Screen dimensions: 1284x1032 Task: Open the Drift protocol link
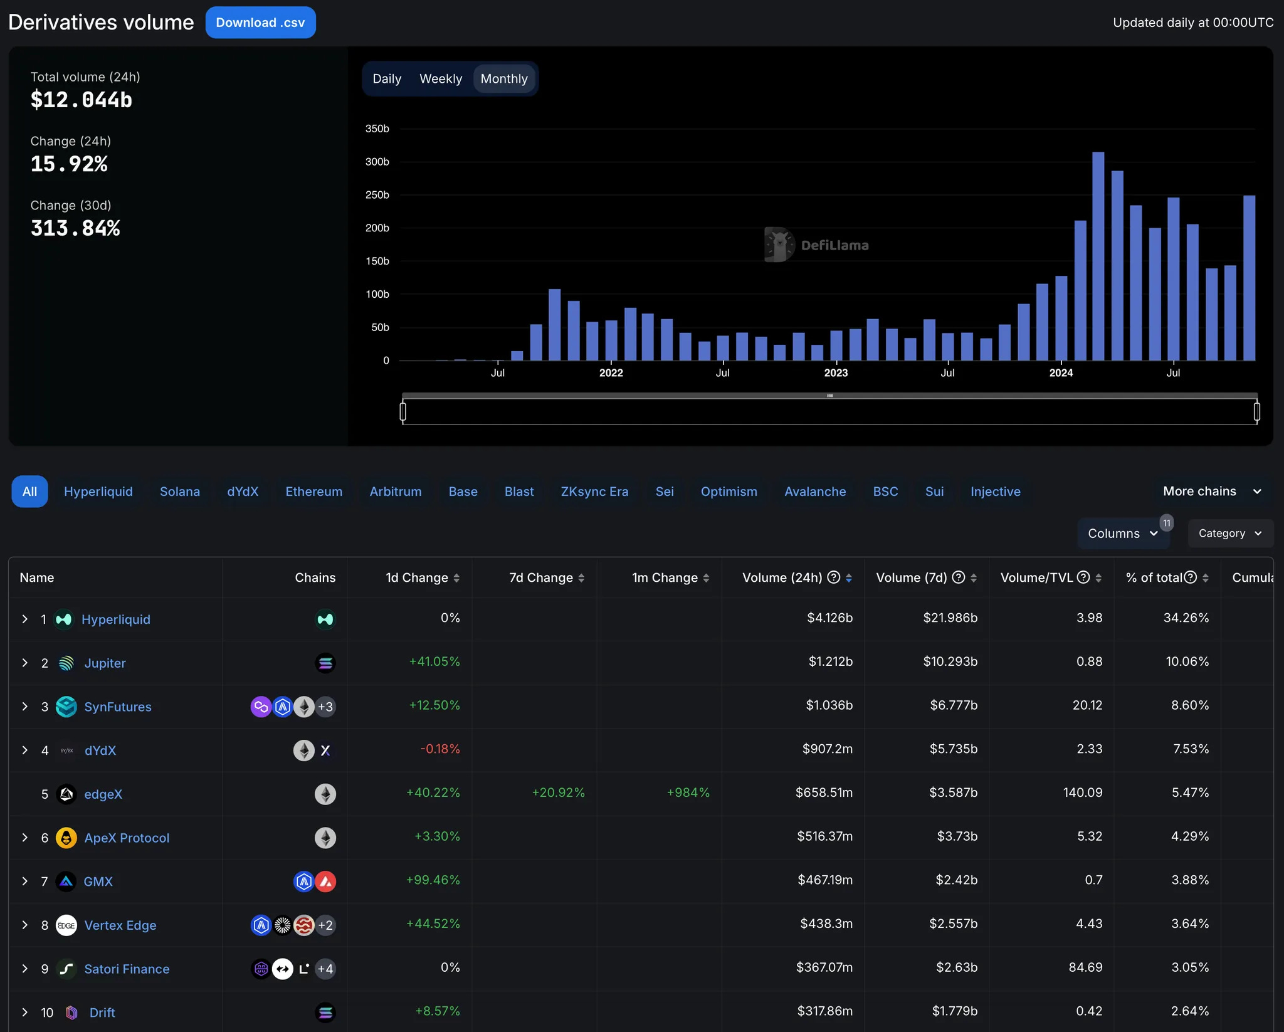[102, 1013]
